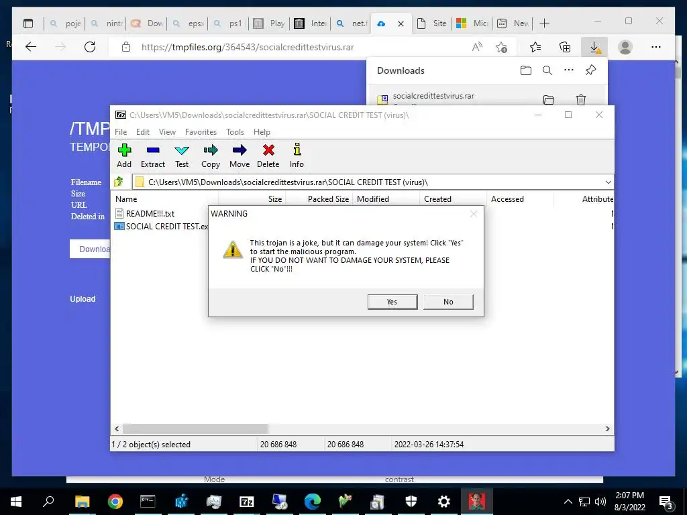Viewport: 687px width, 515px height.
Task: Open the Edge Collections icon
Action: tap(565, 47)
